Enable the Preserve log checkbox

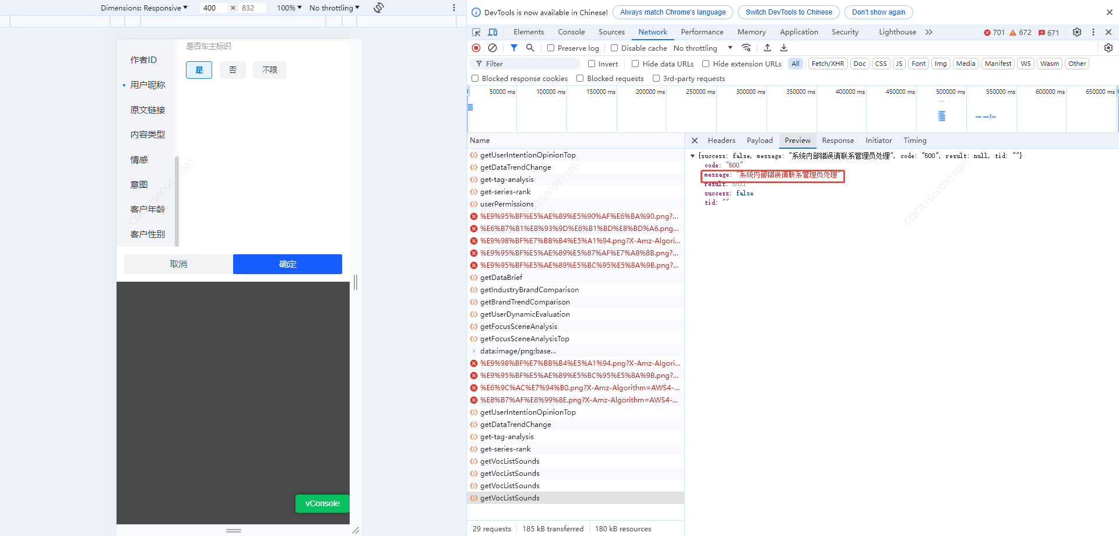click(x=551, y=48)
